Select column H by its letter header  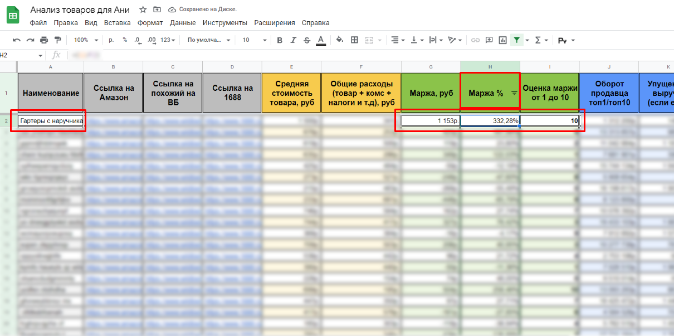tap(490, 67)
